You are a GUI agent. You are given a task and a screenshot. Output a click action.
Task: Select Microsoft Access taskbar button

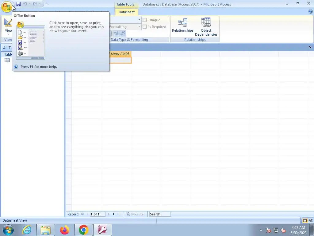[x=102, y=230]
